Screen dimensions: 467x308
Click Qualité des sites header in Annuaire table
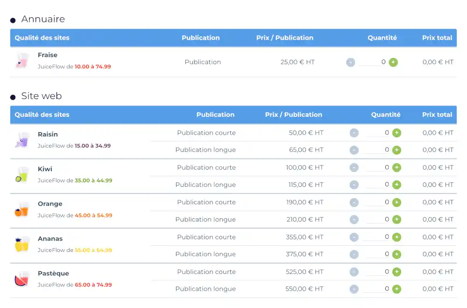[42, 38]
